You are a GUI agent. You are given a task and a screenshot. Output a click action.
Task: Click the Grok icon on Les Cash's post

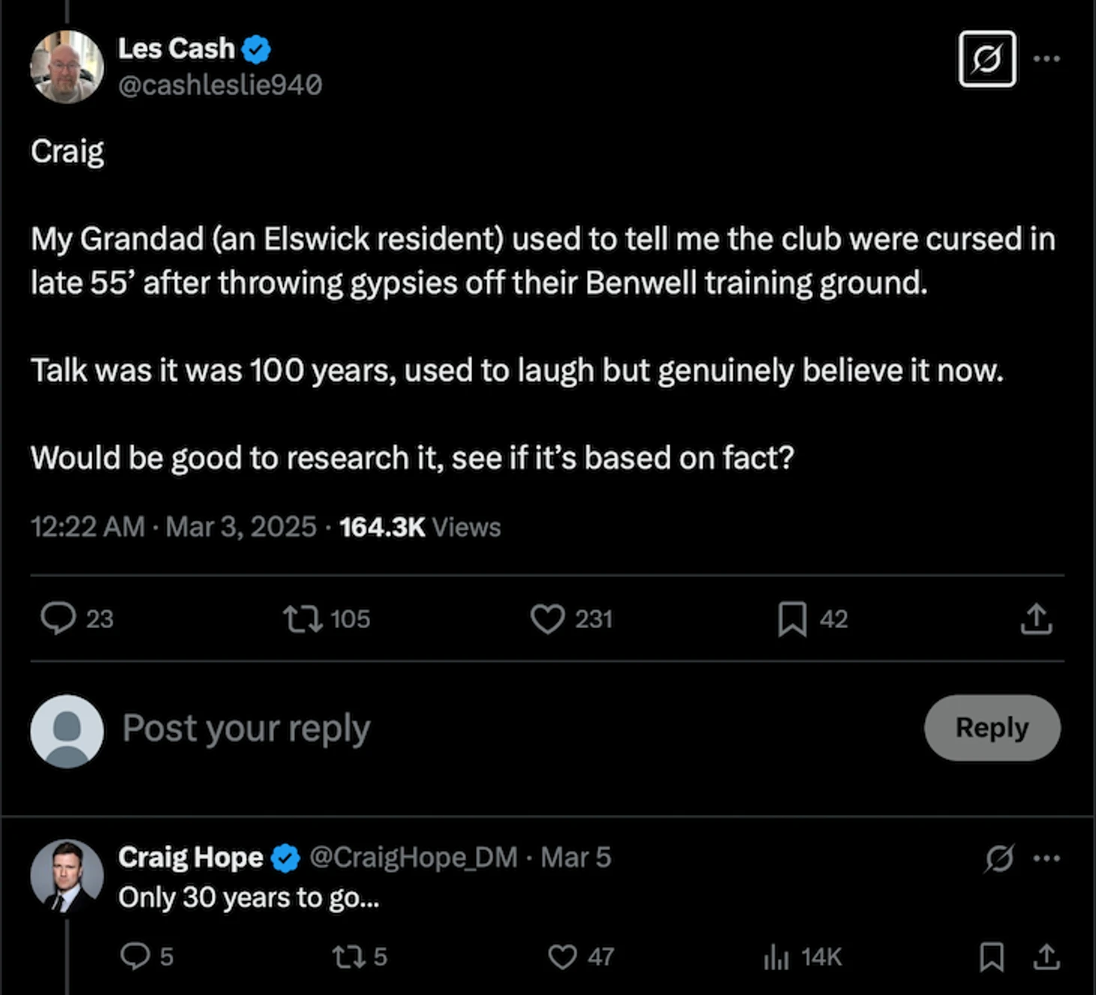(987, 59)
